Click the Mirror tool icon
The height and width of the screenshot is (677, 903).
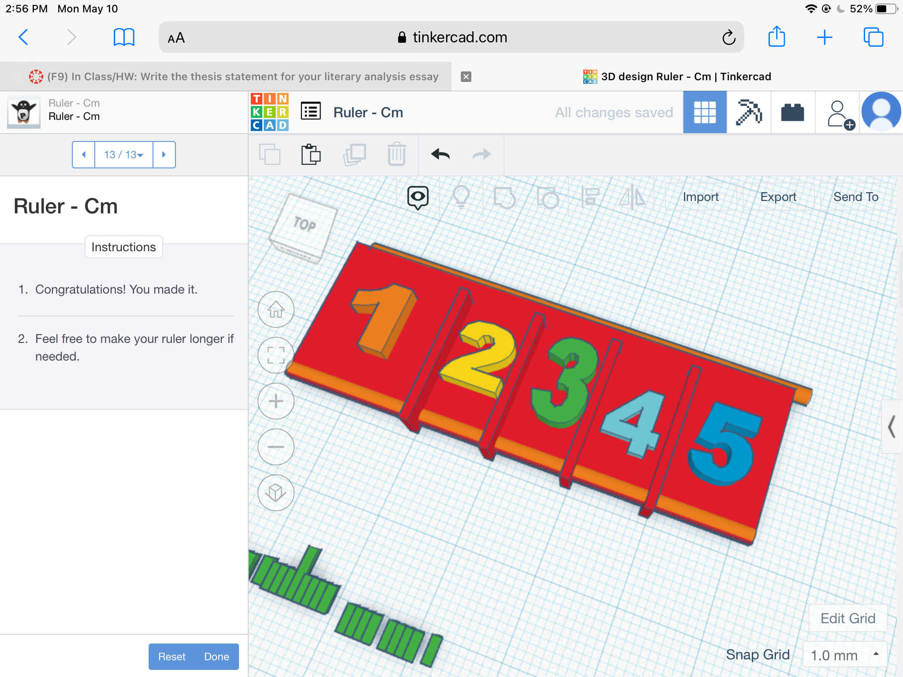632,197
